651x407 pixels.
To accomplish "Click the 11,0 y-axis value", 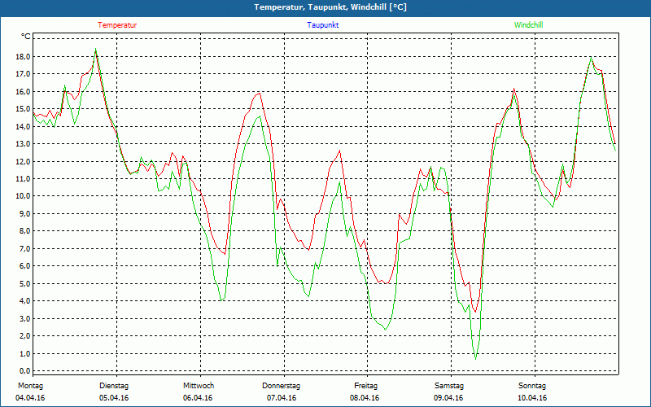I will pos(24,178).
